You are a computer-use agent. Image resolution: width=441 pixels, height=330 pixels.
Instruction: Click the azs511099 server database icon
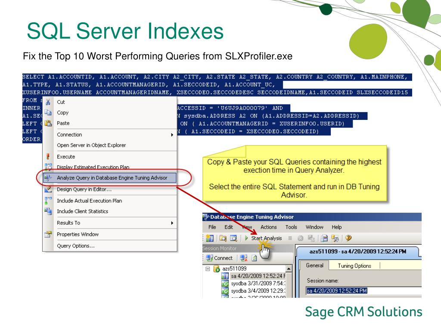point(217,269)
